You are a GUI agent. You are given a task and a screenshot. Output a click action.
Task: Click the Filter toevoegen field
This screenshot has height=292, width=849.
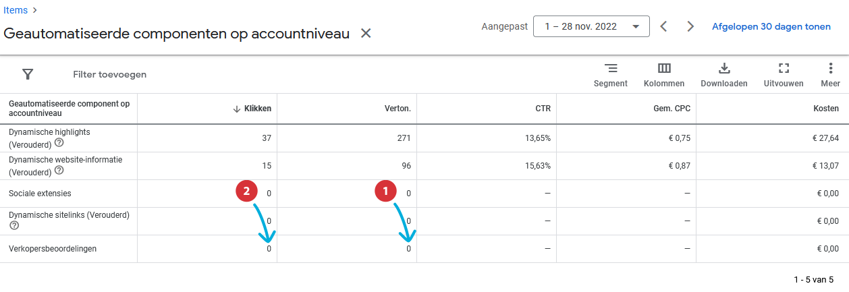point(109,74)
